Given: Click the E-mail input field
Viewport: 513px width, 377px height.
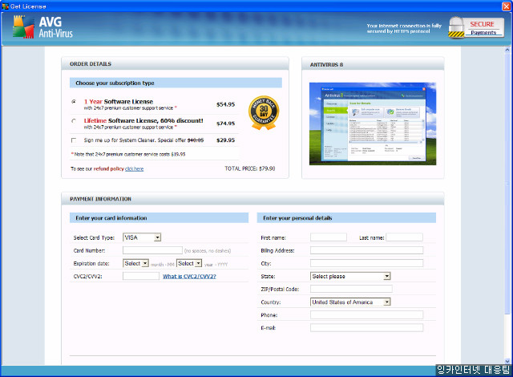Looking at the screenshot, I should tap(366, 327).
